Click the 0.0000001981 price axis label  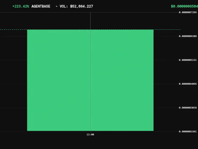point(188,132)
